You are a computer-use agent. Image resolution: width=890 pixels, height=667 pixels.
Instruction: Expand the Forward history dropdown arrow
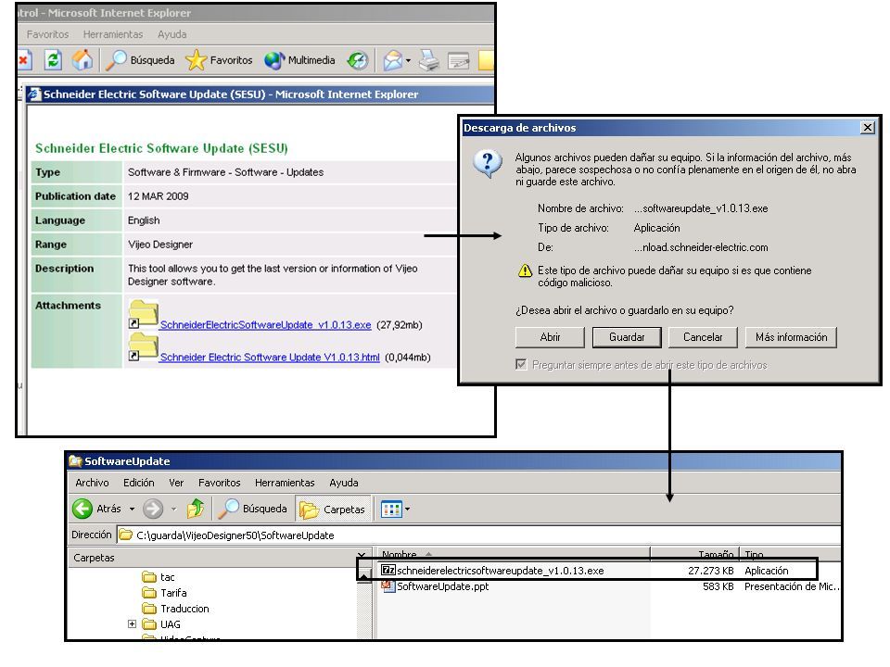pyautogui.click(x=173, y=510)
